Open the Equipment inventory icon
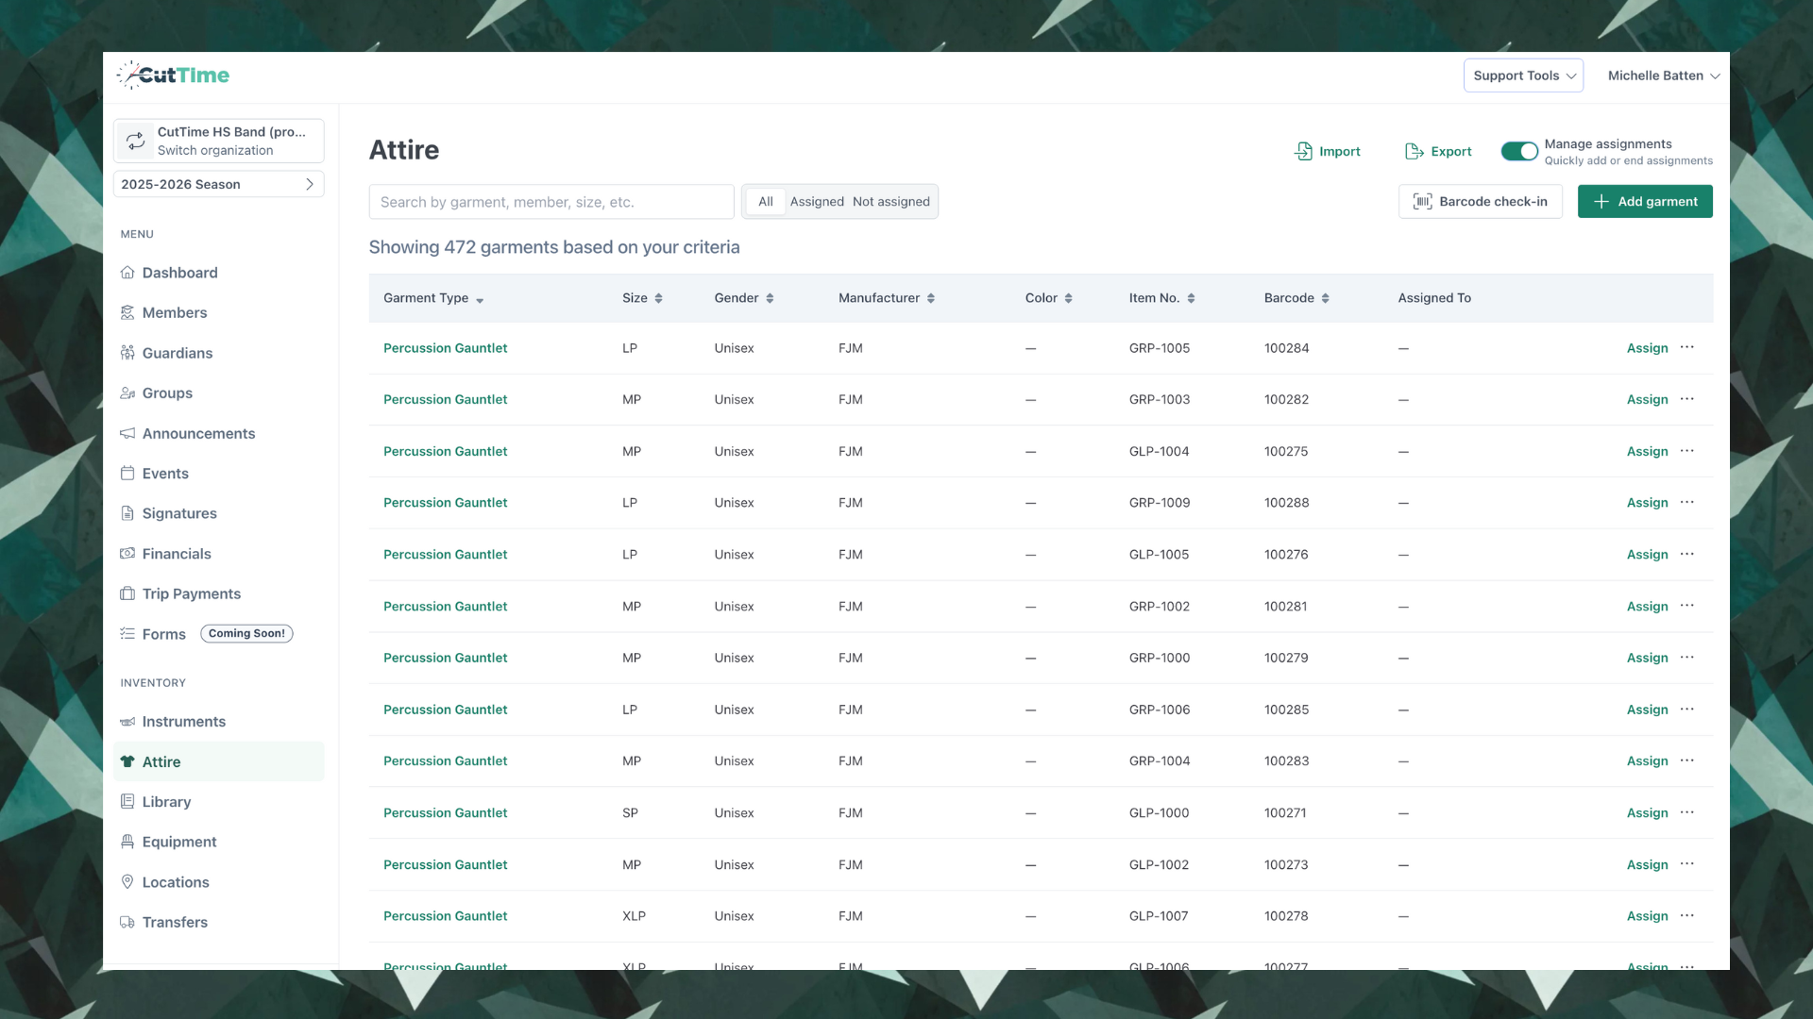1813x1019 pixels. 128,842
